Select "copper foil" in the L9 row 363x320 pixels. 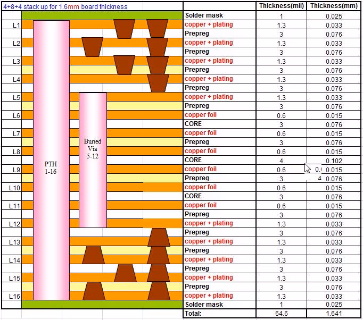pos(201,169)
